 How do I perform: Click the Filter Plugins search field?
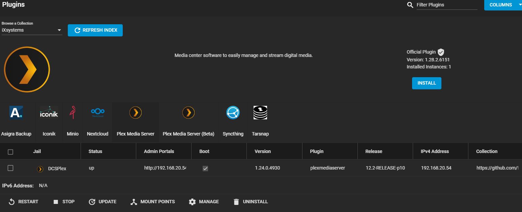point(447,5)
